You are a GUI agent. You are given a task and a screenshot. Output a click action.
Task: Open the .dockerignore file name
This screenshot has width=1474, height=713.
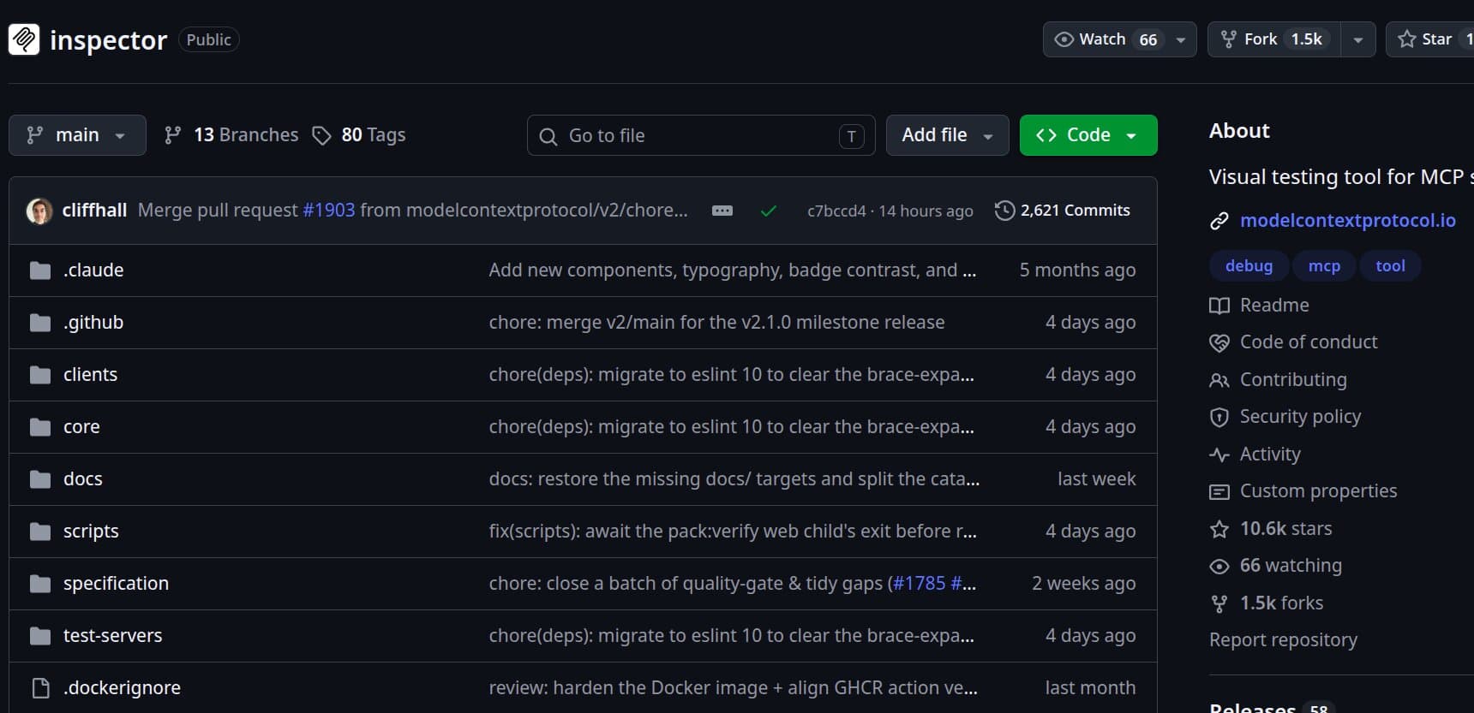122,688
